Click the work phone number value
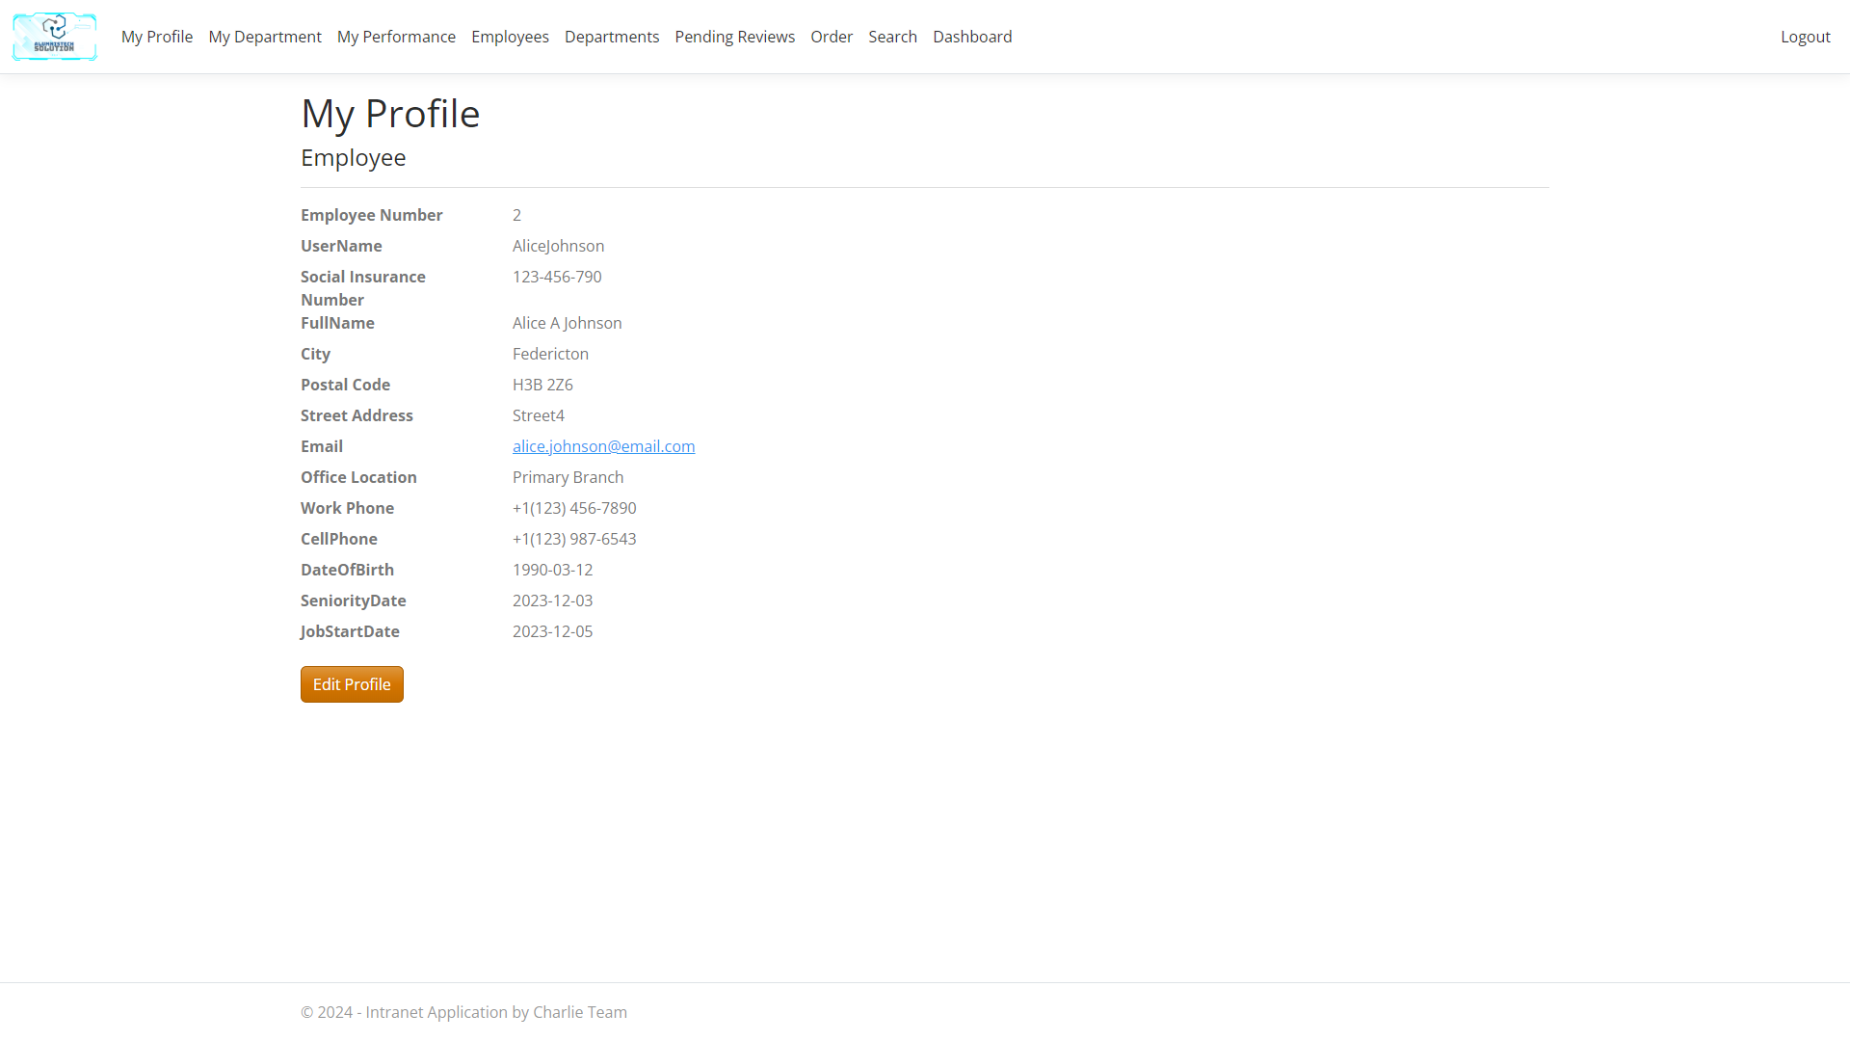 coord(574,508)
